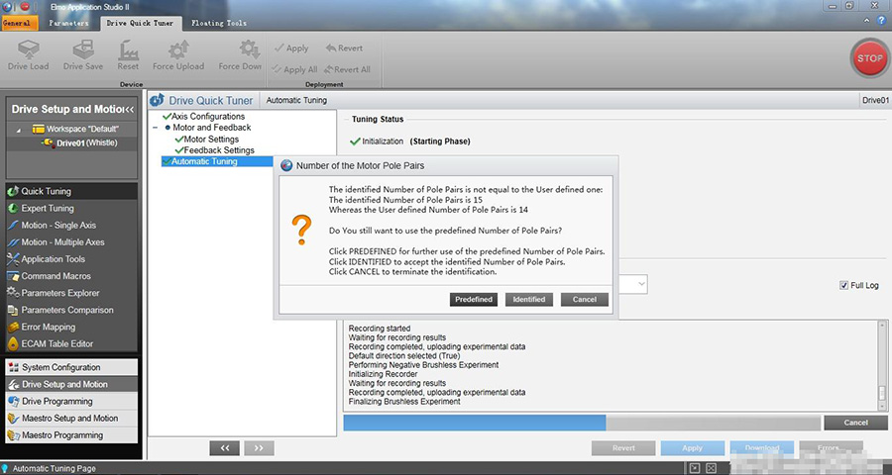Click Predefined in the pole pairs dialog
892x475 pixels.
coord(473,300)
